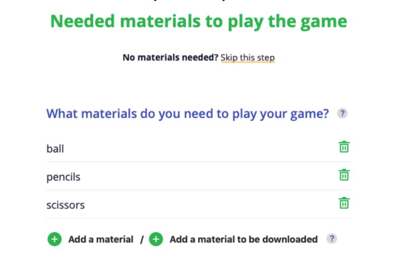Click the 'Needed materials to play the game' heading
Image resolution: width=403 pixels, height=257 pixels.
(x=198, y=21)
